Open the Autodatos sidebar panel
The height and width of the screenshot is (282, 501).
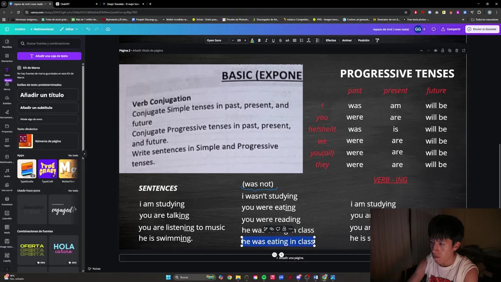pyautogui.click(x=7, y=201)
